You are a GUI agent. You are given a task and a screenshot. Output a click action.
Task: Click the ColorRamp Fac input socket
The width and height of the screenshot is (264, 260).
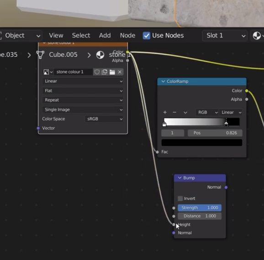pos(157,152)
